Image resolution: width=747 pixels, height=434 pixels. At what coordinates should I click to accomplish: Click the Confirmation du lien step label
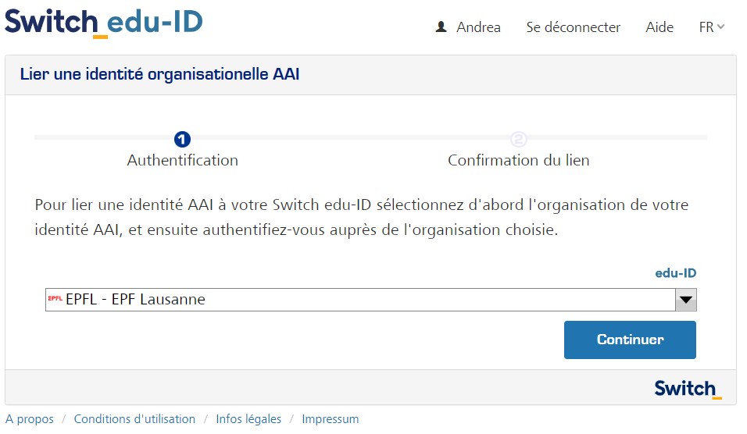(518, 161)
